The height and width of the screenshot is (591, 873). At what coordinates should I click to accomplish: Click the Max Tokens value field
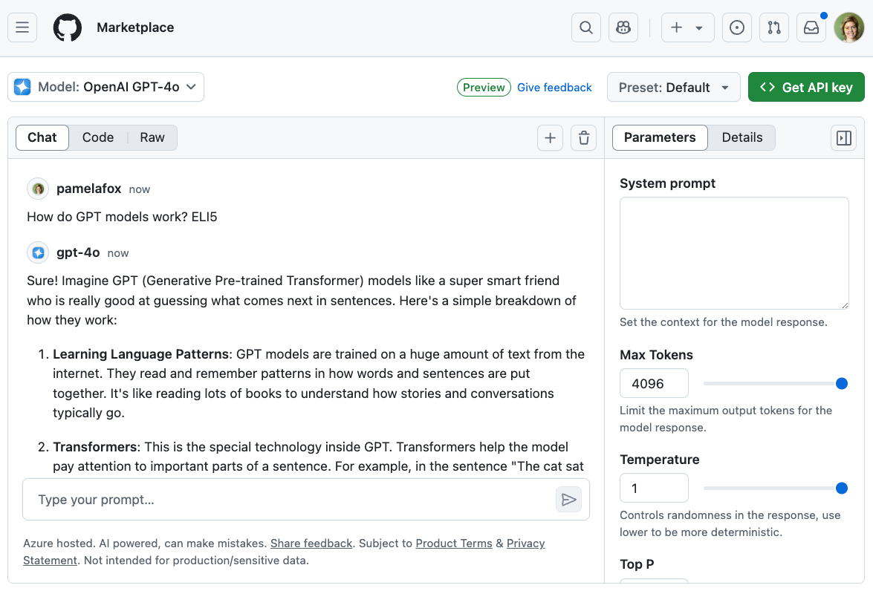(655, 383)
